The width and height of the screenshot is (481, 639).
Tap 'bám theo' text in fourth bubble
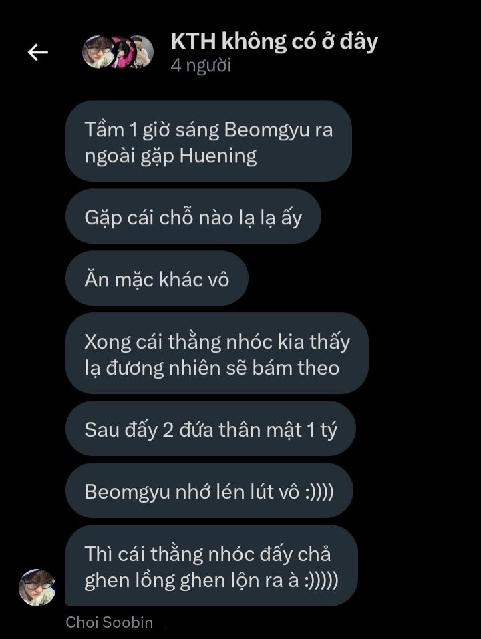296,368
